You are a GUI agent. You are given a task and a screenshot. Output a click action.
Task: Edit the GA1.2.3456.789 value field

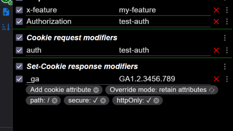point(165,79)
